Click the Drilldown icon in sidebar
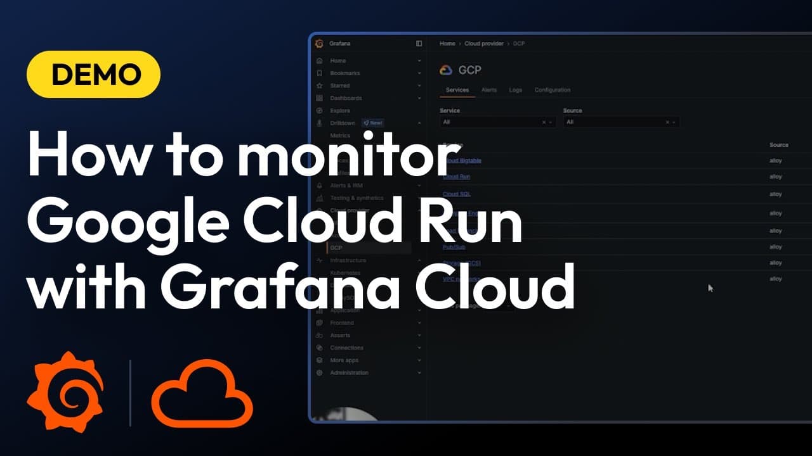This screenshot has height=456, width=812. point(319,123)
